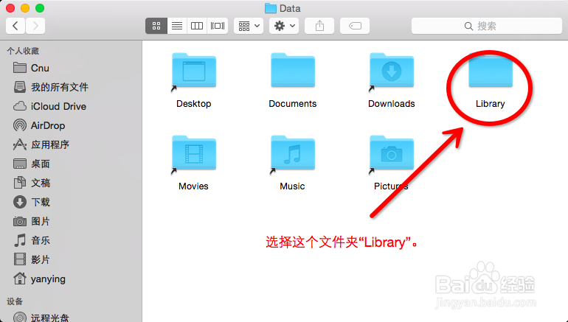Click the Data folder title icon

[270, 8]
